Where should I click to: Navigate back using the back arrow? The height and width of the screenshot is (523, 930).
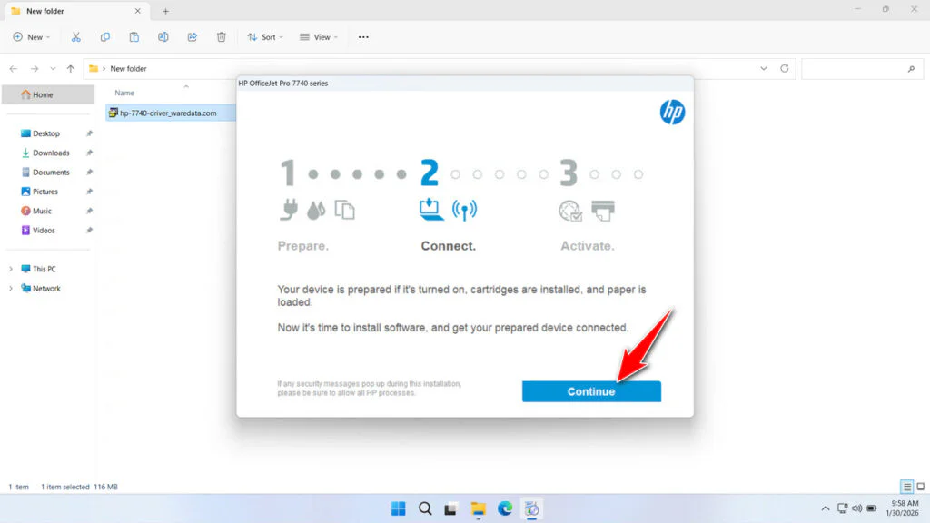pyautogui.click(x=13, y=68)
